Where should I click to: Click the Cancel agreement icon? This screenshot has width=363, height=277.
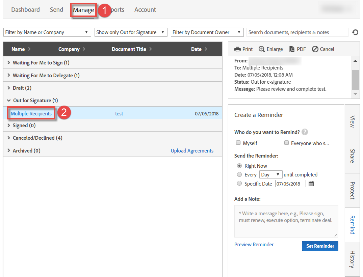click(x=315, y=49)
